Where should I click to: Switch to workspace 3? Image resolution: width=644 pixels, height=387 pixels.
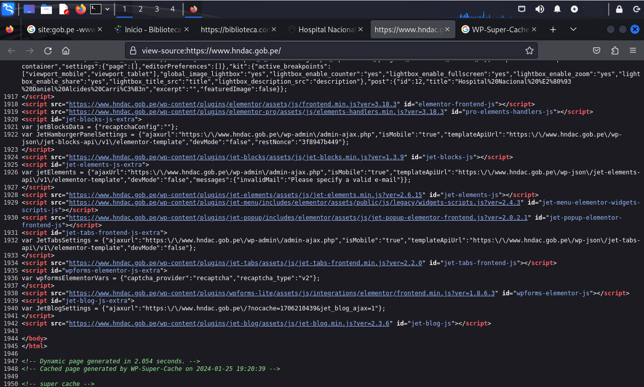(157, 9)
